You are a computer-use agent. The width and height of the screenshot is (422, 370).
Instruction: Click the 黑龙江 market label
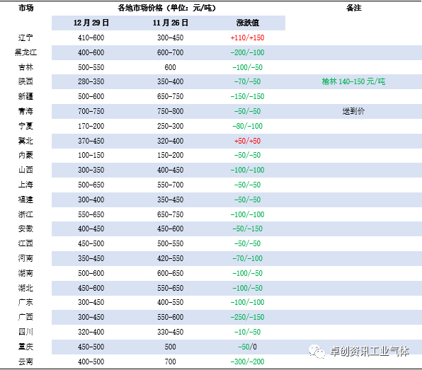25,52
